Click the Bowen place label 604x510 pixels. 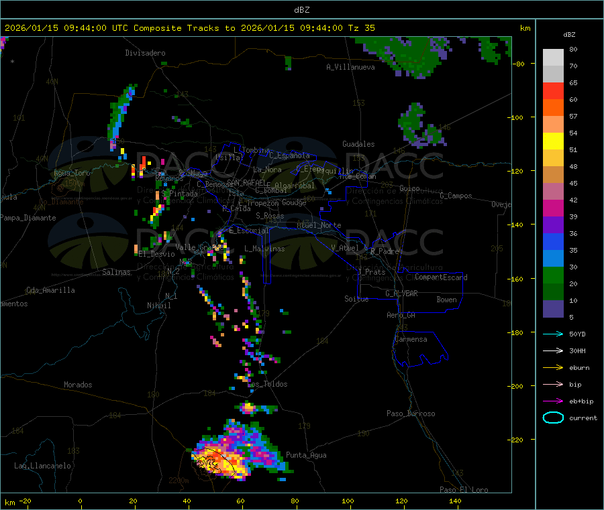tap(447, 300)
